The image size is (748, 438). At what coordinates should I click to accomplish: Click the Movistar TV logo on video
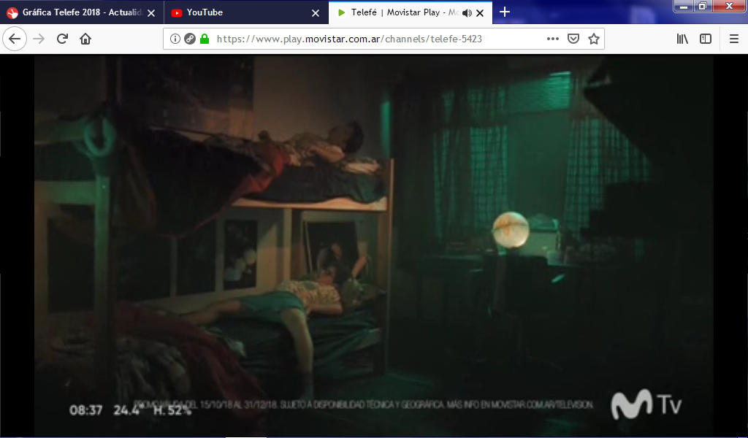pos(646,405)
